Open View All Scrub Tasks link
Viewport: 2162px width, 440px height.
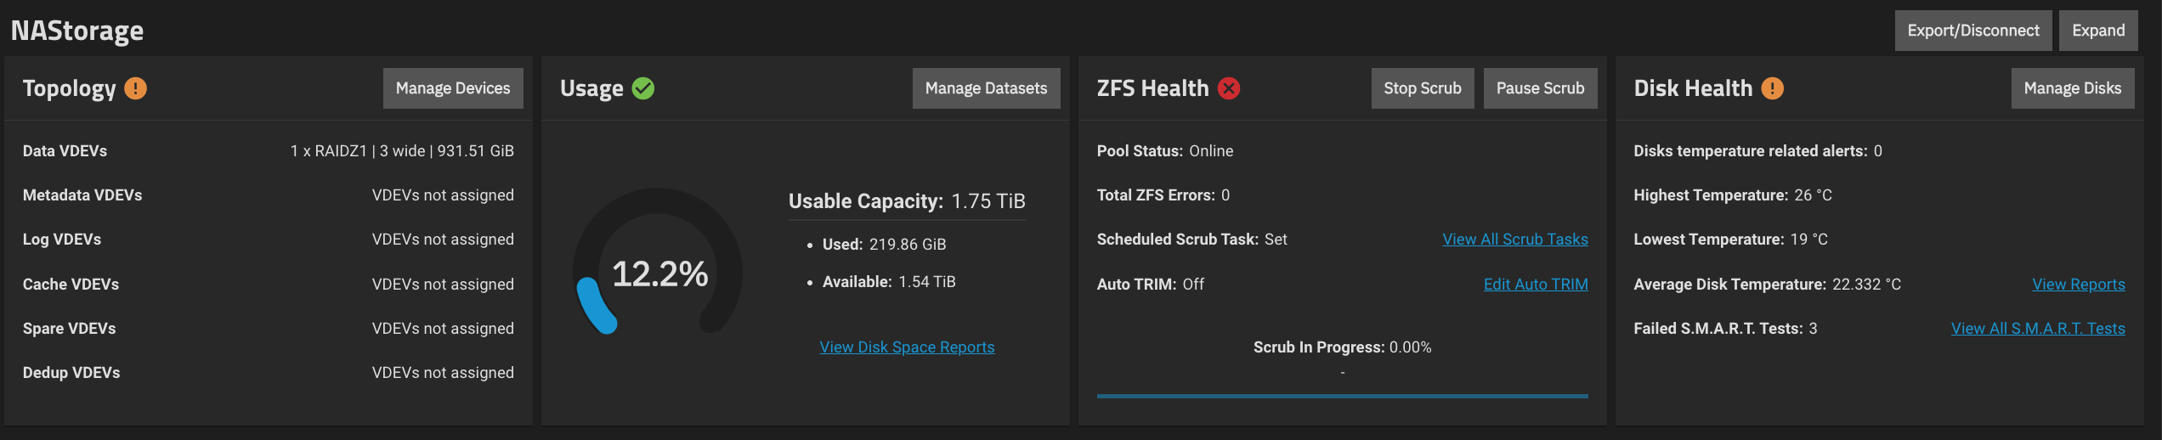(1514, 240)
